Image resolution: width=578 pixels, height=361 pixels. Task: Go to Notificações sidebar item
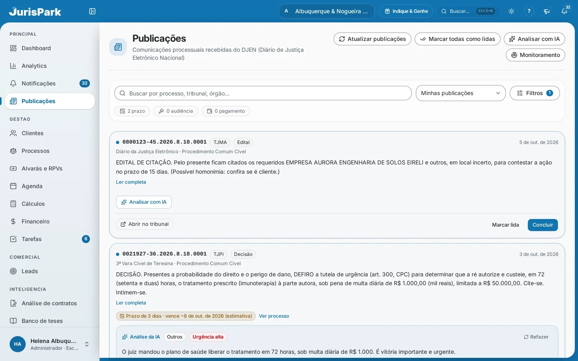(x=50, y=83)
